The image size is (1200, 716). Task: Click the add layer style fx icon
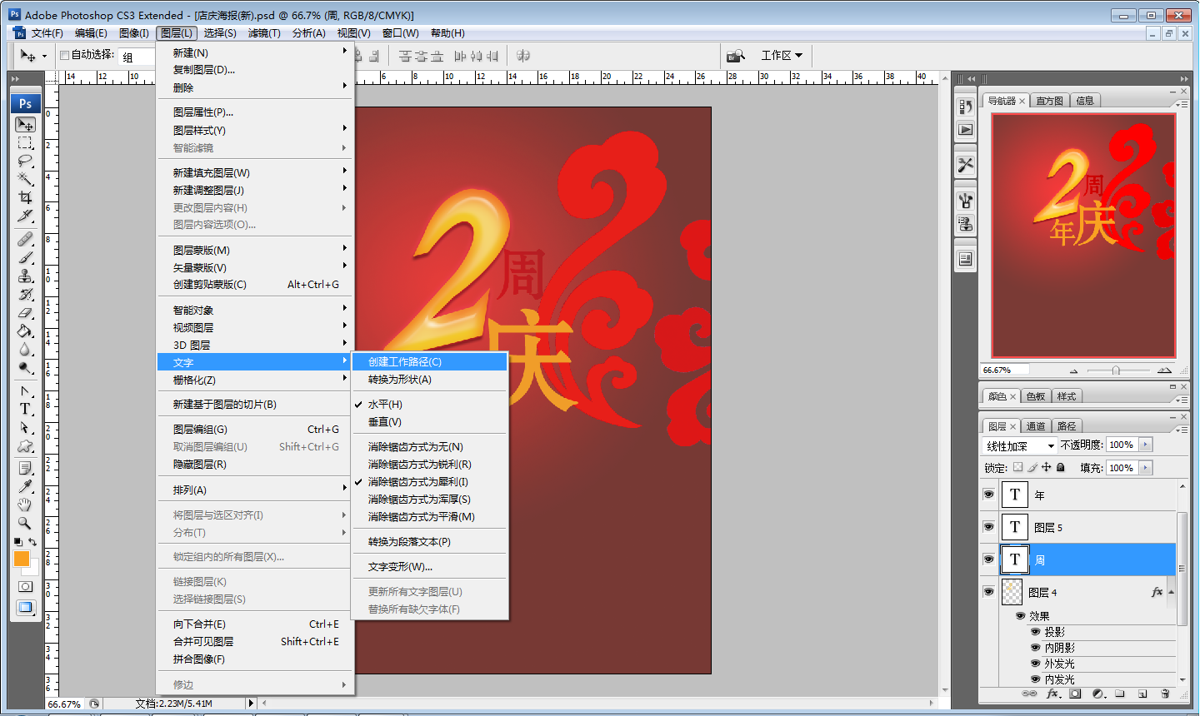[1052, 693]
